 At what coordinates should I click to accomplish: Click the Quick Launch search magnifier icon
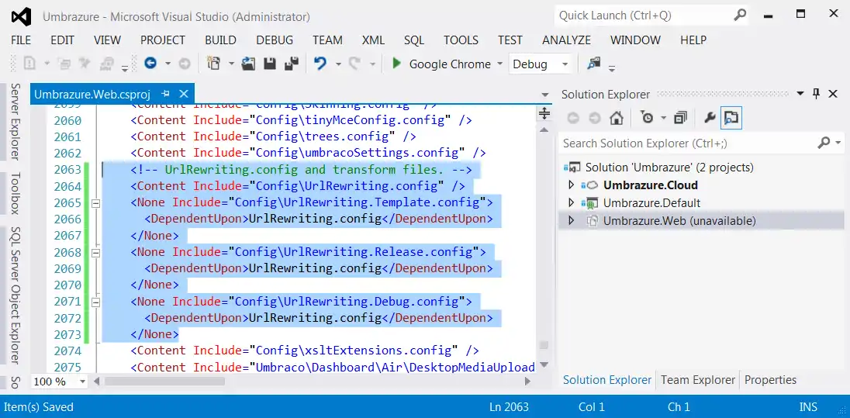point(740,16)
